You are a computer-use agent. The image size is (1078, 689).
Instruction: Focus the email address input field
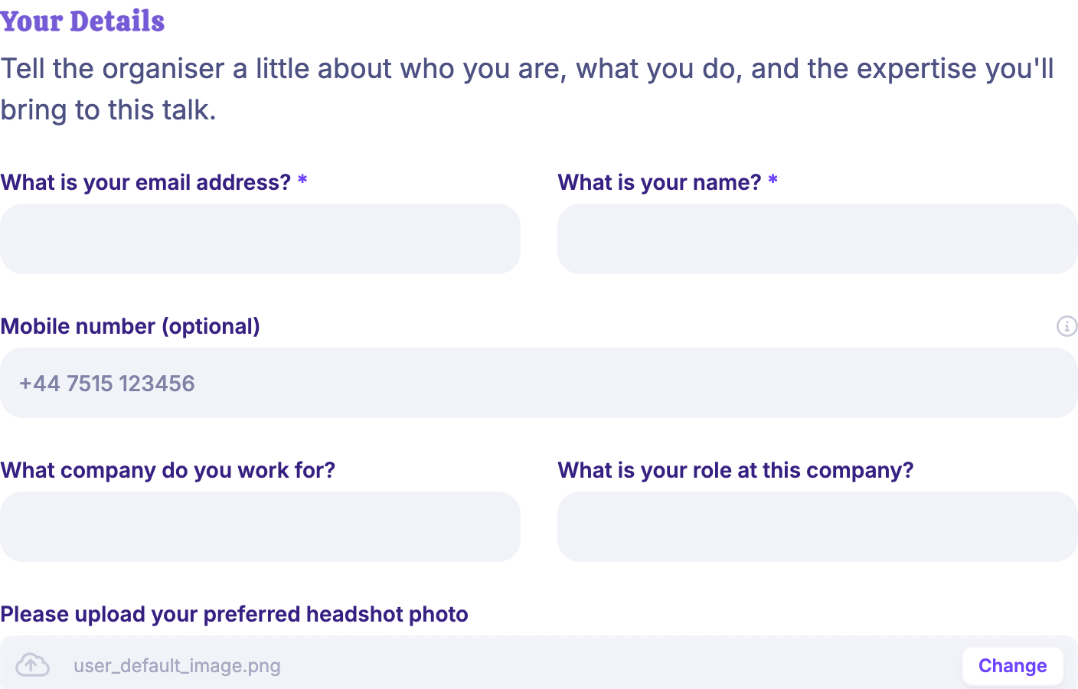[x=260, y=239]
